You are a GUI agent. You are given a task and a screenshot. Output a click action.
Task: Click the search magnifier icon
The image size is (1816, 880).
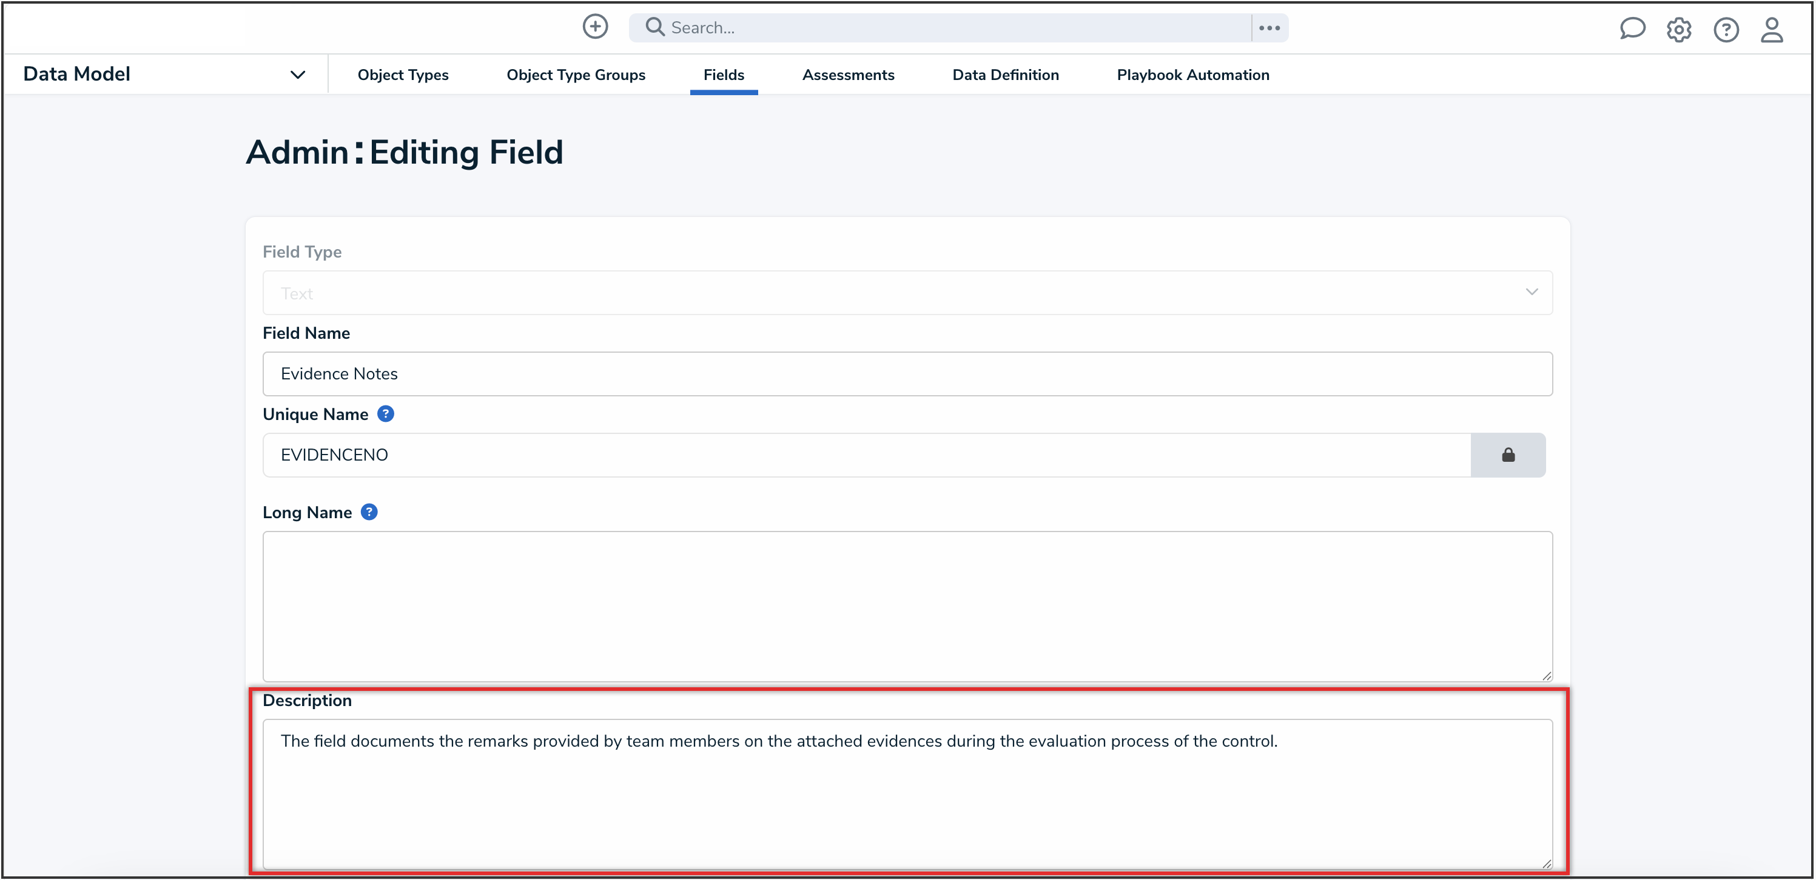tap(654, 27)
